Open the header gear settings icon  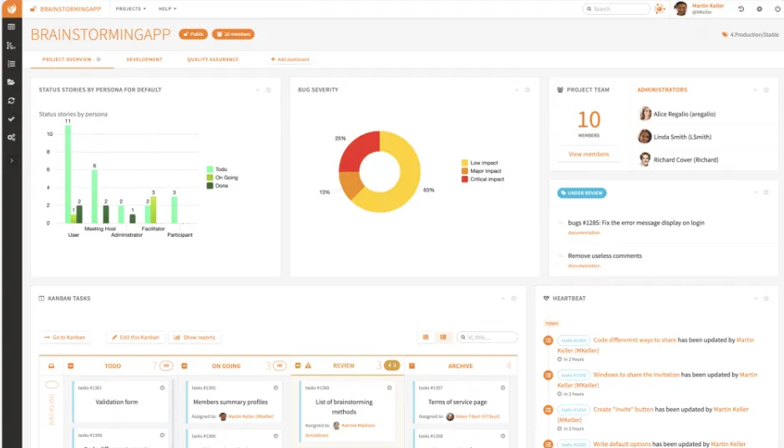[x=760, y=9]
